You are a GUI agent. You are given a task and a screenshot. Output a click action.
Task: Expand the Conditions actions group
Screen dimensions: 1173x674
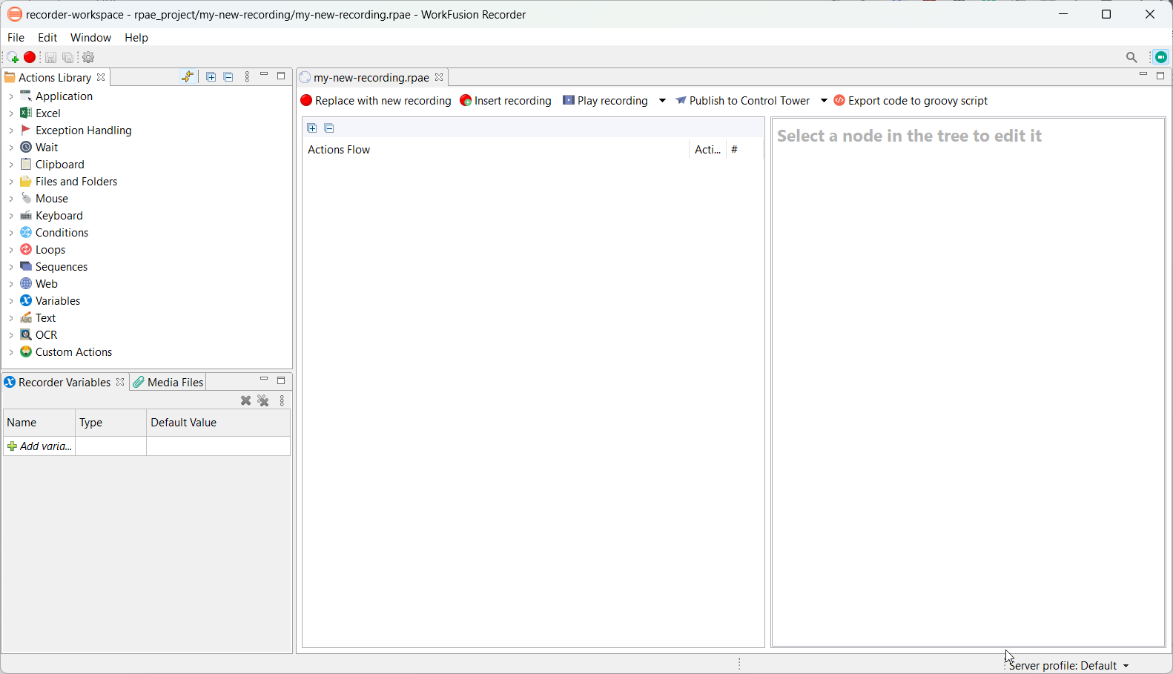click(x=11, y=233)
